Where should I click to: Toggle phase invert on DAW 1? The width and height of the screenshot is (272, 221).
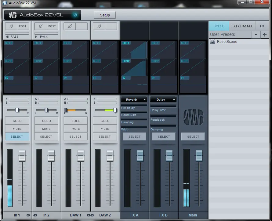coord(70,26)
